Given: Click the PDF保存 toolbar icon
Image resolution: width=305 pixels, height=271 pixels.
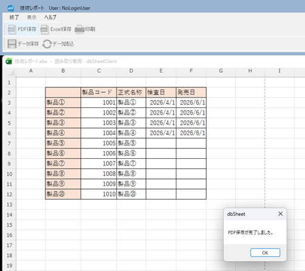Looking at the screenshot, I should 12,29.
